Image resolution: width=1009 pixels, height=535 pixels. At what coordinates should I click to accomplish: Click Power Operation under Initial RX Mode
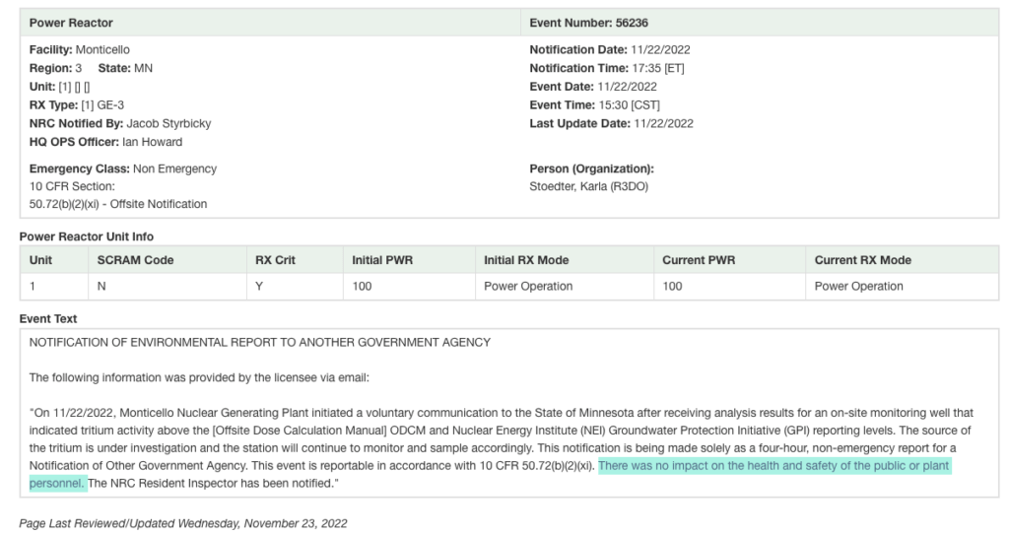(528, 287)
